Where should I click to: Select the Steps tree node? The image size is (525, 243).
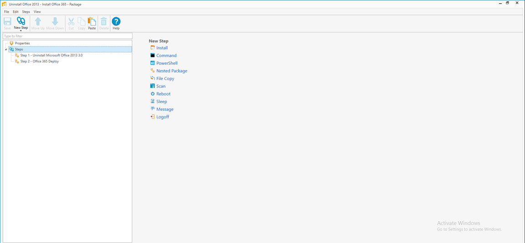click(x=70, y=49)
